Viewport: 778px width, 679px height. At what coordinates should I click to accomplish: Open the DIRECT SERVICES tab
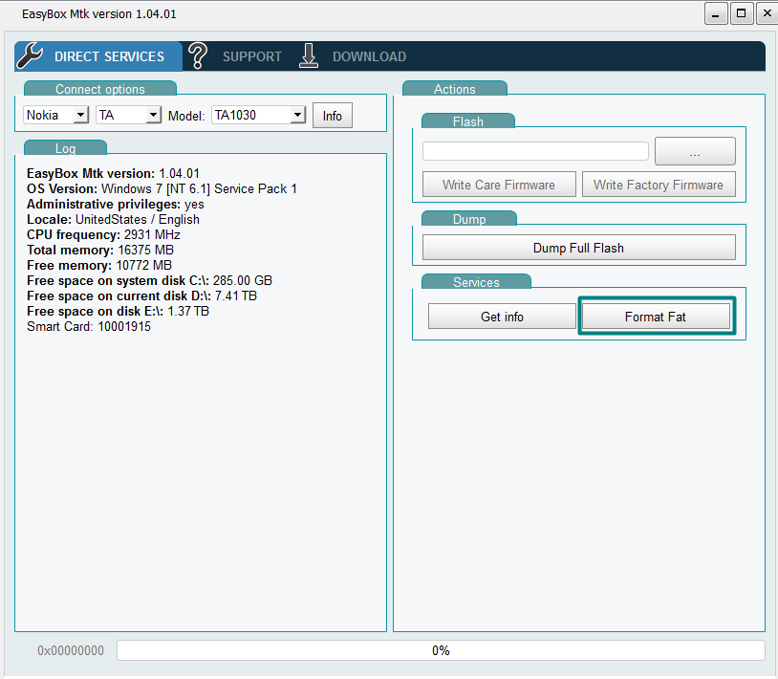[98, 56]
